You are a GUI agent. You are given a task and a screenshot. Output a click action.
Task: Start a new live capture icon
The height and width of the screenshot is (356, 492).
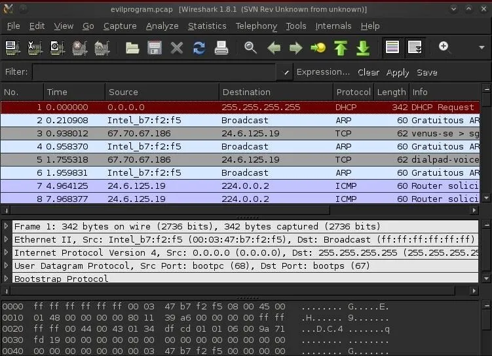click(x=58, y=48)
